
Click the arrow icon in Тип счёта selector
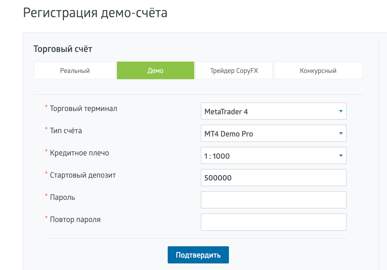tap(341, 133)
